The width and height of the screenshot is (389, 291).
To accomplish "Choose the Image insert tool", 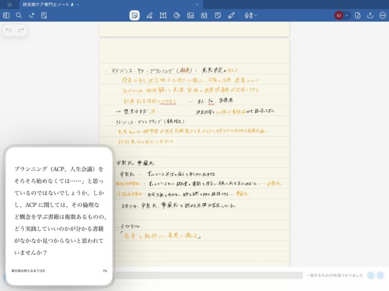I will pyautogui.click(x=191, y=16).
